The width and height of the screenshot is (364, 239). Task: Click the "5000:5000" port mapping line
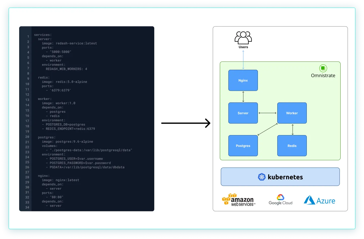(58, 52)
